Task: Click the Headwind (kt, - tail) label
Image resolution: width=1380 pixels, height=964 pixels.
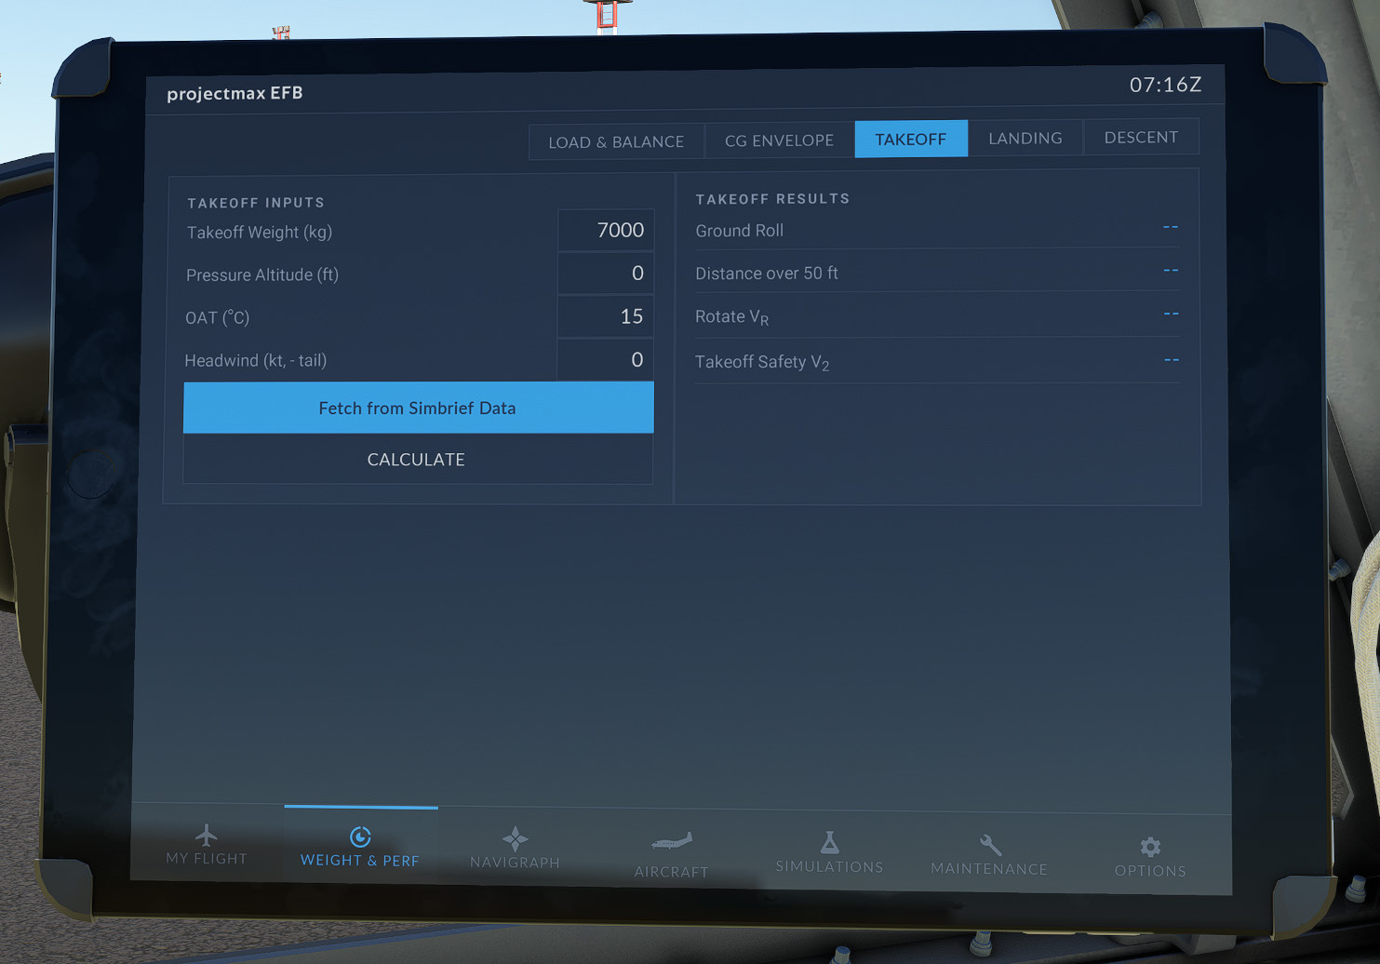Action: (256, 361)
